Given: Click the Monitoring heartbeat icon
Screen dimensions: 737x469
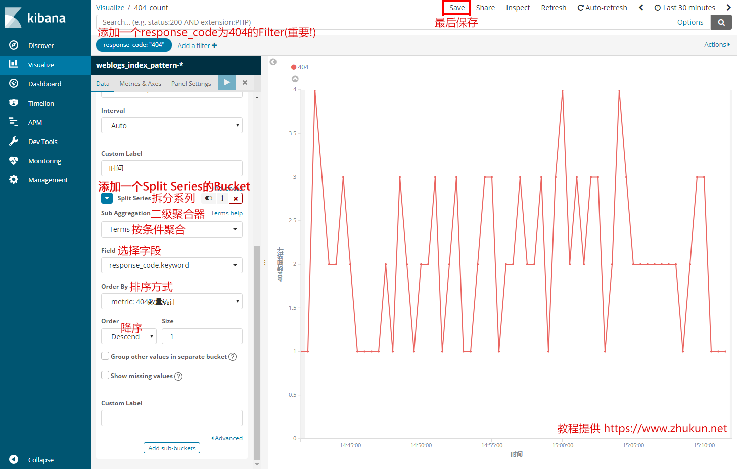Looking at the screenshot, I should (14, 160).
